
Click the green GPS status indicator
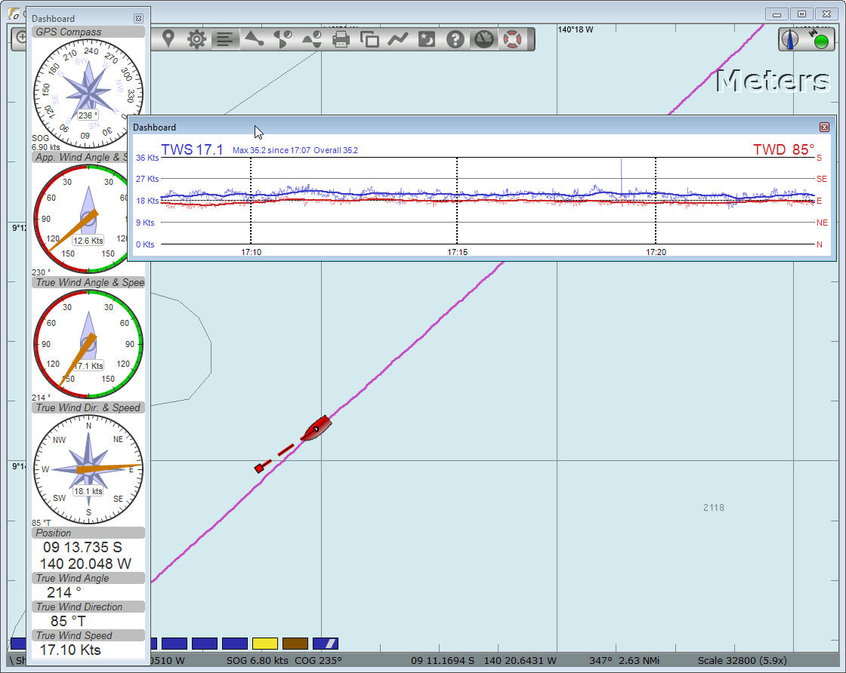point(820,41)
